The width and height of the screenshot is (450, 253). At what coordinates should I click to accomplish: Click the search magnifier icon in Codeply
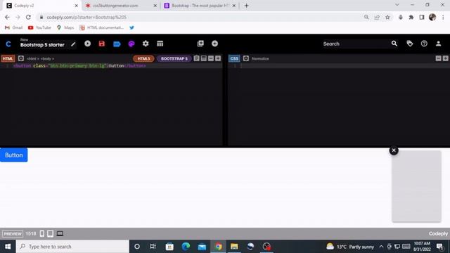click(x=394, y=44)
